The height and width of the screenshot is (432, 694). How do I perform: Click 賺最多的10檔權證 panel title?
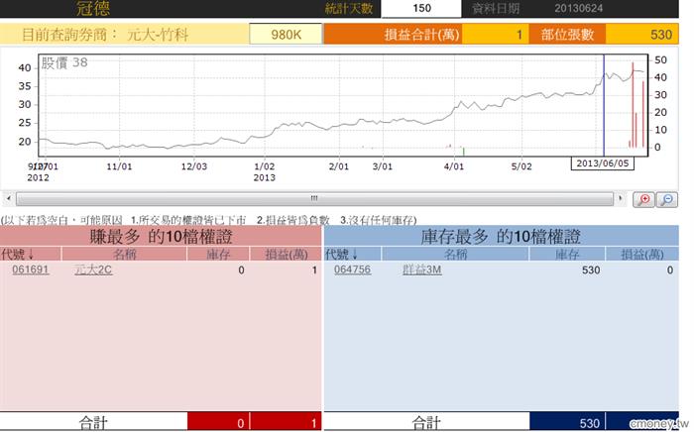(x=161, y=237)
